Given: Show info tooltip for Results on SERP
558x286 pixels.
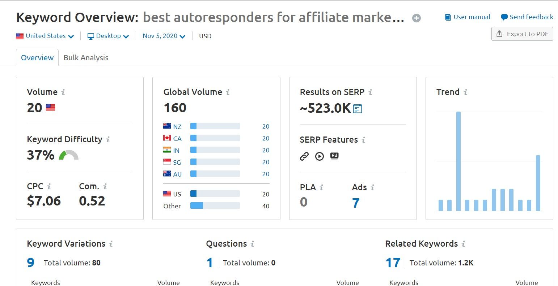Looking at the screenshot, I should pos(370,92).
